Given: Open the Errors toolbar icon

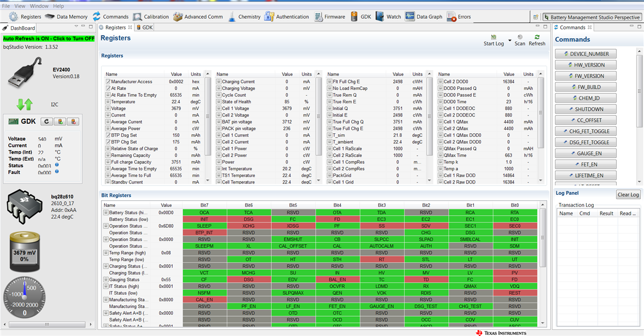Looking at the screenshot, I should [451, 17].
